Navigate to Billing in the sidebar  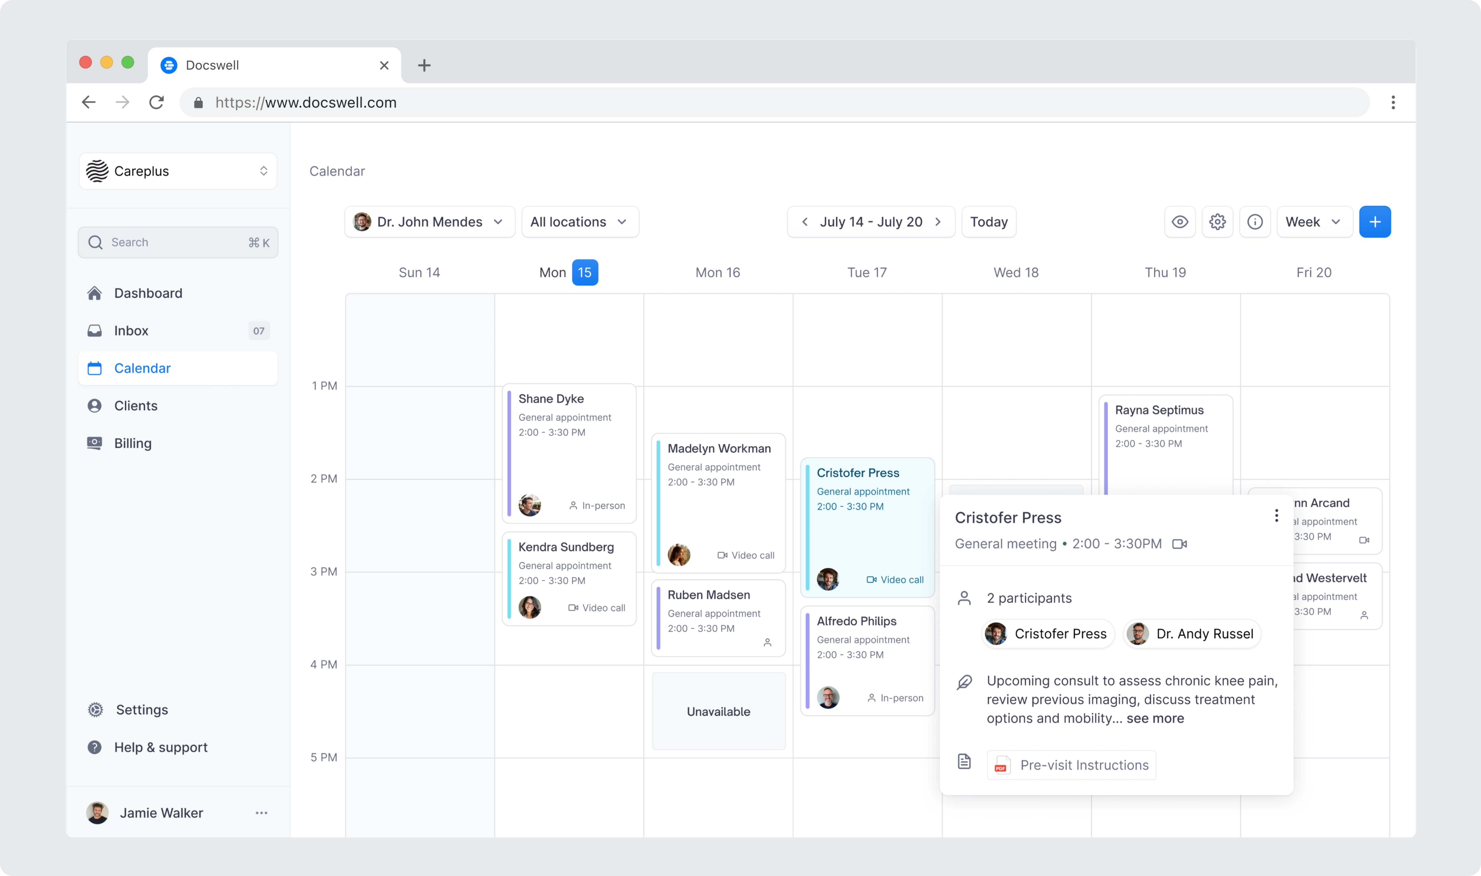point(133,443)
